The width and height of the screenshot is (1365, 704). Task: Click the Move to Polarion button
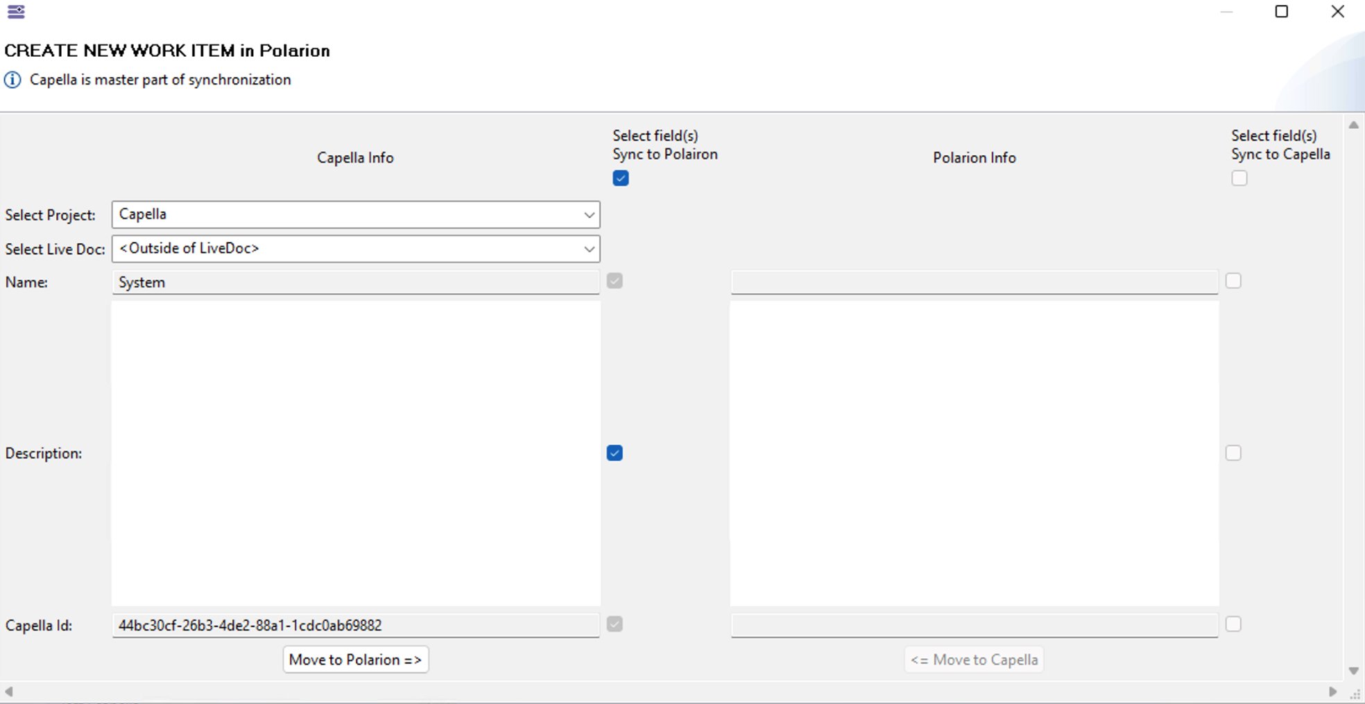tap(356, 660)
